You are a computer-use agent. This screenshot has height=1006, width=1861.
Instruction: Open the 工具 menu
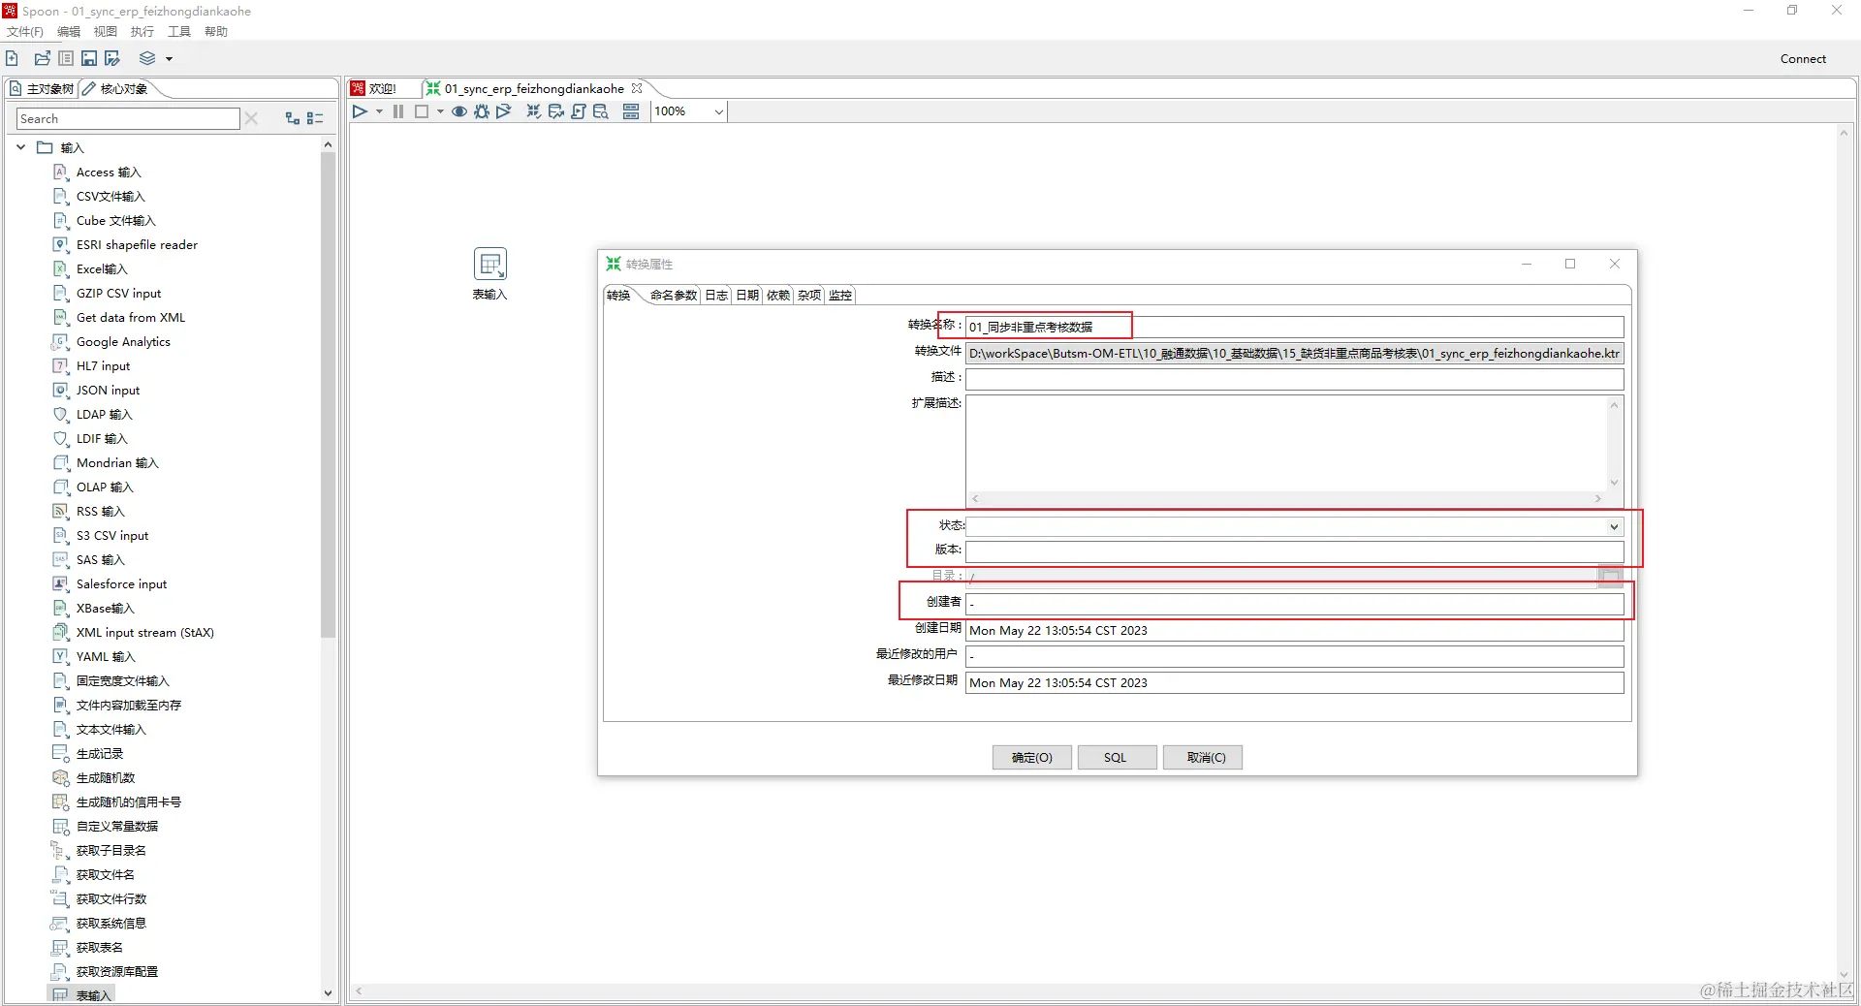click(x=179, y=32)
